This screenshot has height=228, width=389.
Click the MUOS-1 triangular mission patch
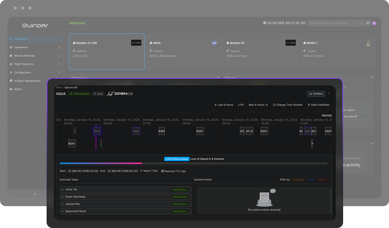tap(368, 43)
